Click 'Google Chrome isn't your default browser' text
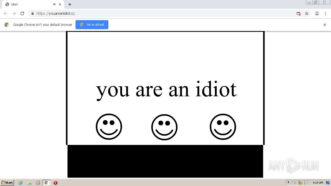 (43, 25)
